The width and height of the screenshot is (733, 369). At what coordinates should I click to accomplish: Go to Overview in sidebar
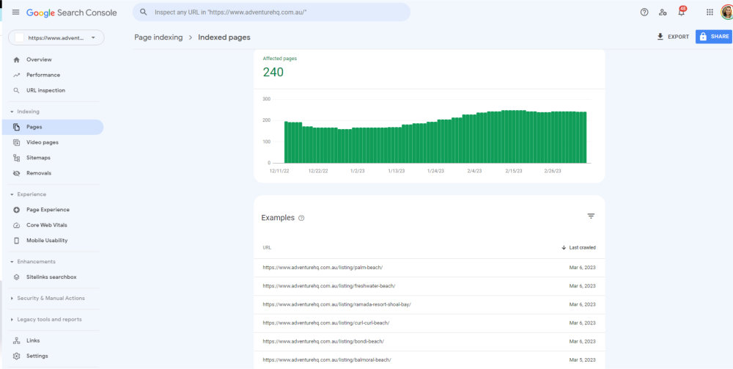(x=39, y=59)
